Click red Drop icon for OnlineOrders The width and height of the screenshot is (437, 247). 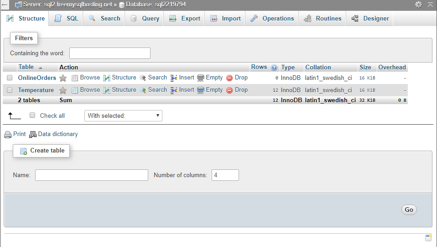coord(229,78)
